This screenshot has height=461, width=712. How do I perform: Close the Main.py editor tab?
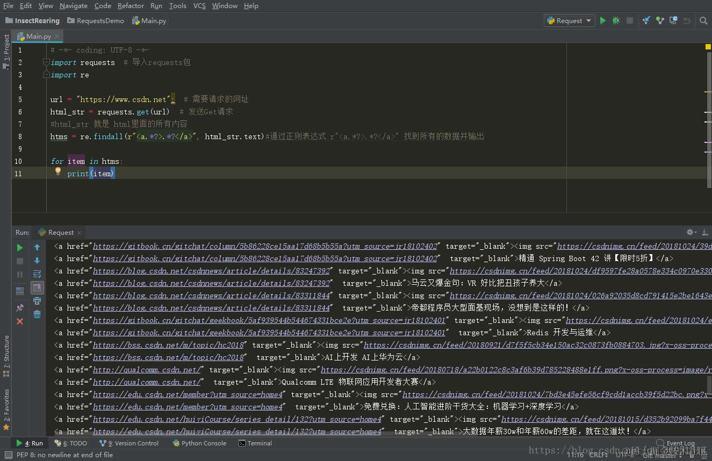click(57, 37)
